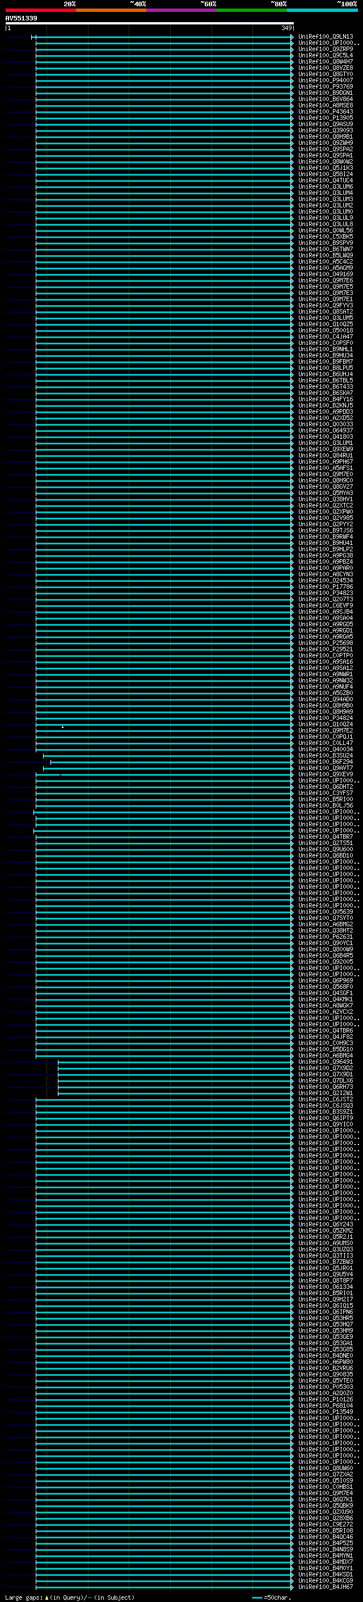363x1602 pixels.
Task: Select hit UniRef100_P93769
Action: coord(325,86)
